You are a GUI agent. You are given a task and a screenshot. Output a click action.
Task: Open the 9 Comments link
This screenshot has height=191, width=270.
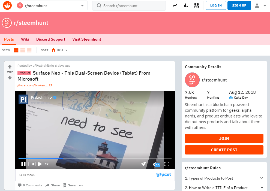tap(30, 185)
